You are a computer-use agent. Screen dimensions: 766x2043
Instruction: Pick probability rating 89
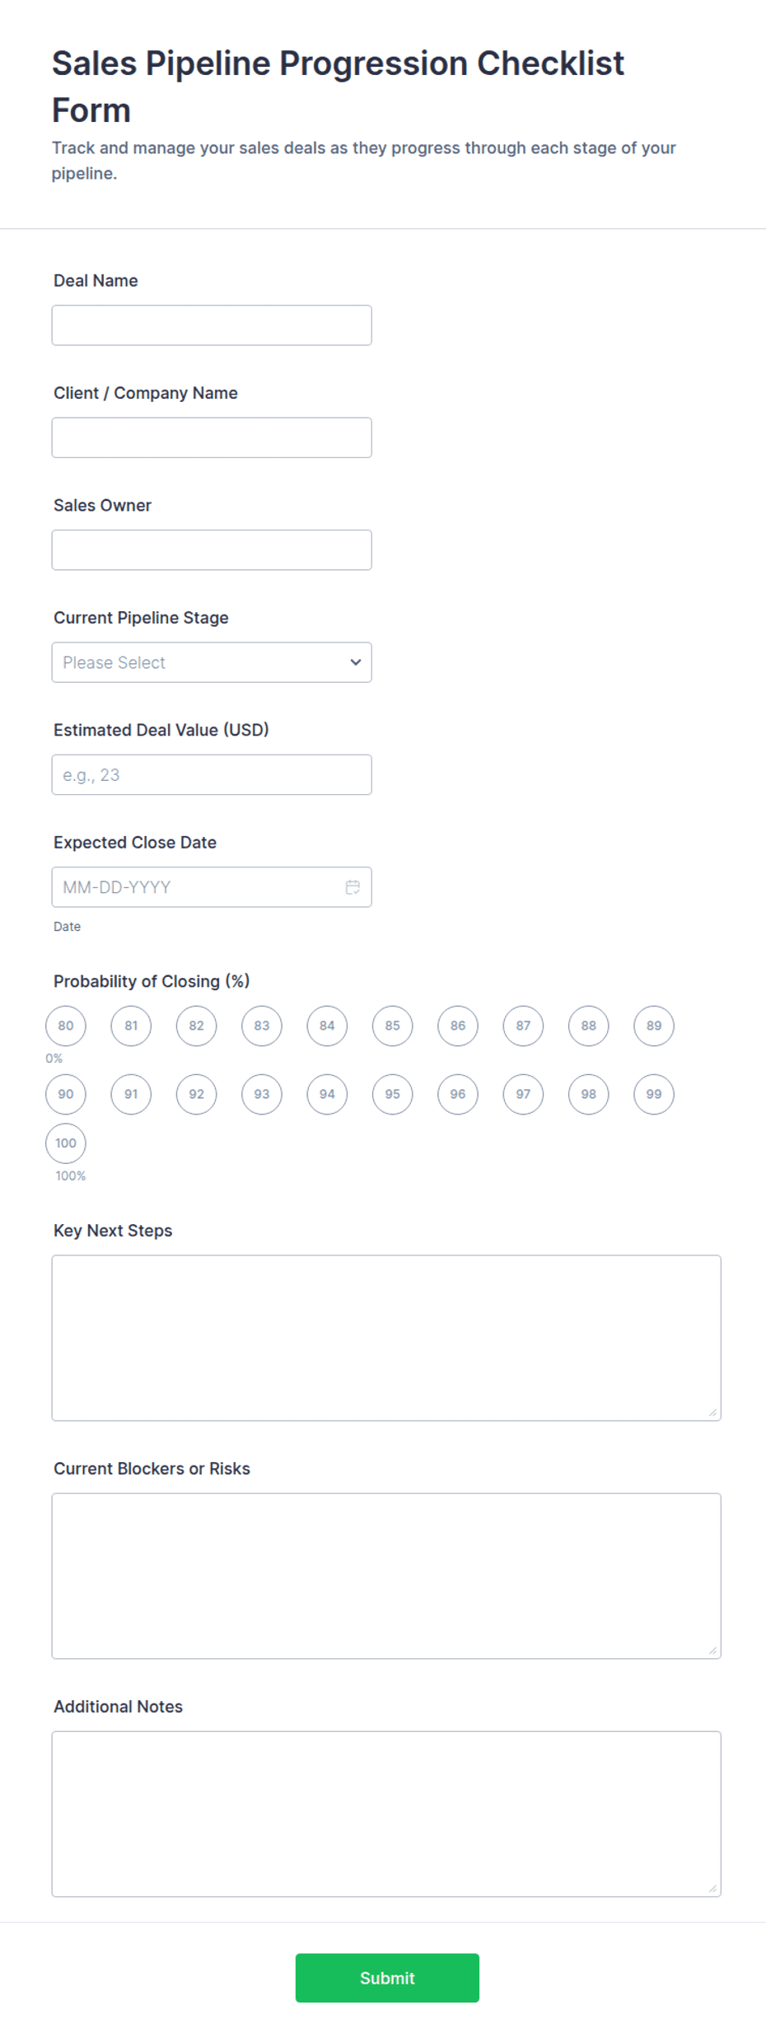tap(654, 1026)
